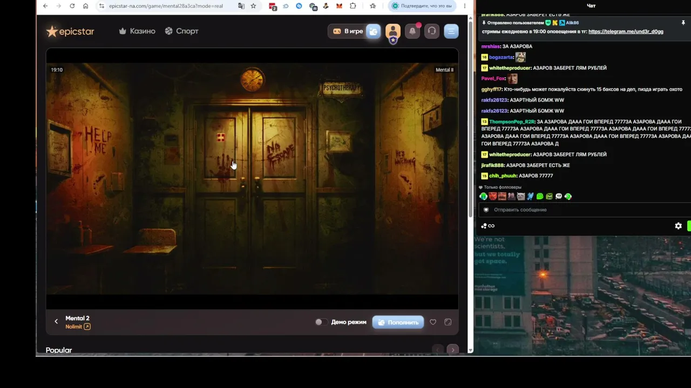Open the Казино section
This screenshot has width=691, height=388.
137,31
